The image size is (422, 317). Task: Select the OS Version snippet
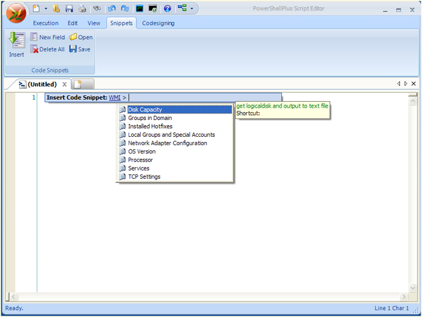tap(175, 152)
